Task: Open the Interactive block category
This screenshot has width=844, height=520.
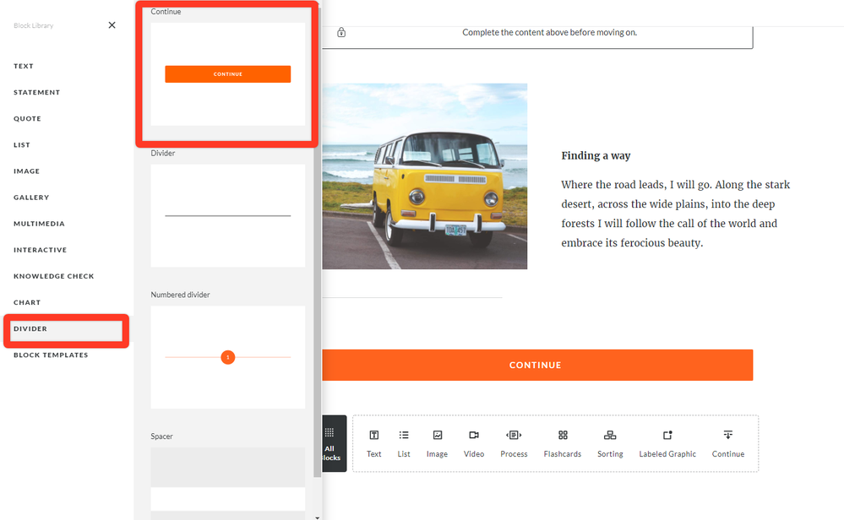Action: (40, 250)
